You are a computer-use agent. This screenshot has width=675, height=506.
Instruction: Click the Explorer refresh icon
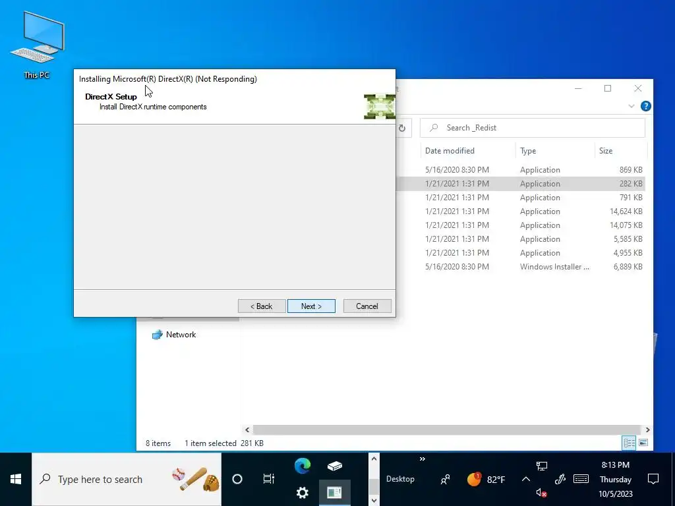coord(402,128)
